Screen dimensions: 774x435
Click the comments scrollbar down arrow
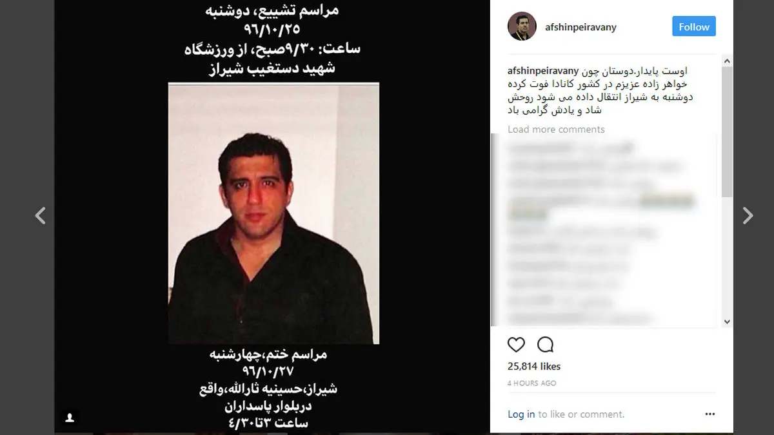[728, 321]
